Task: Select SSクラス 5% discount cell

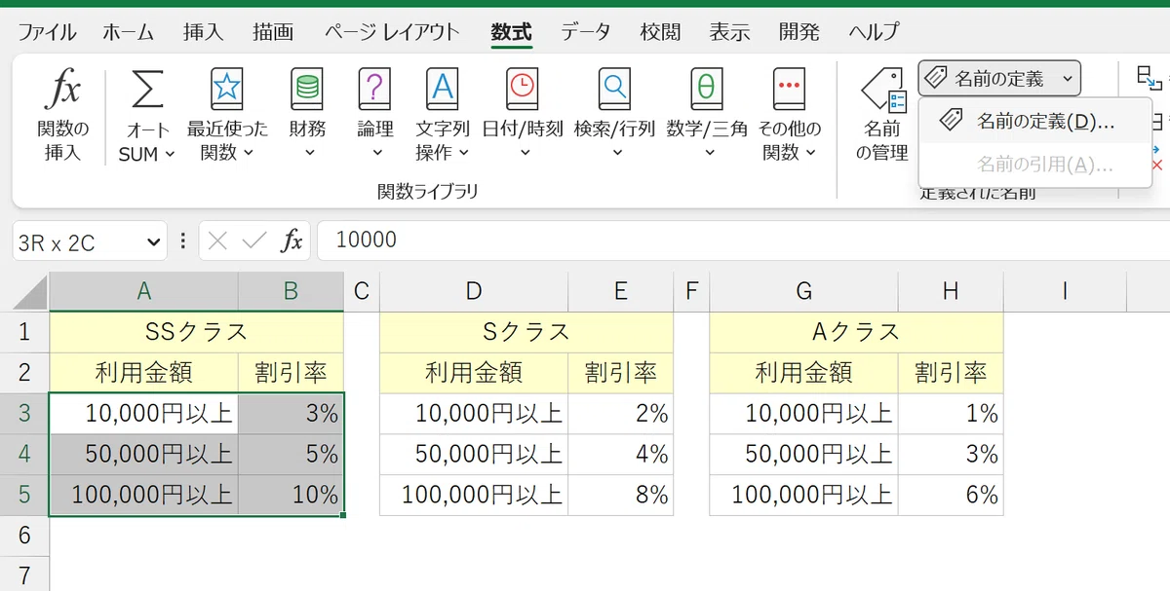Action: pyautogui.click(x=291, y=454)
